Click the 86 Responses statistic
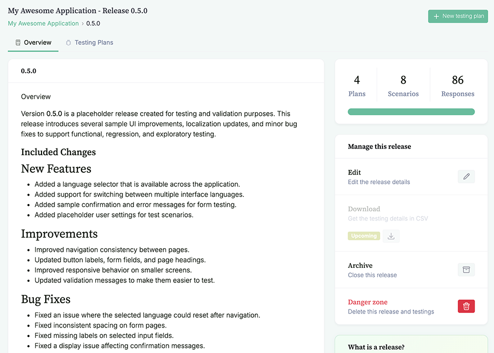The image size is (494, 353). 458,86
